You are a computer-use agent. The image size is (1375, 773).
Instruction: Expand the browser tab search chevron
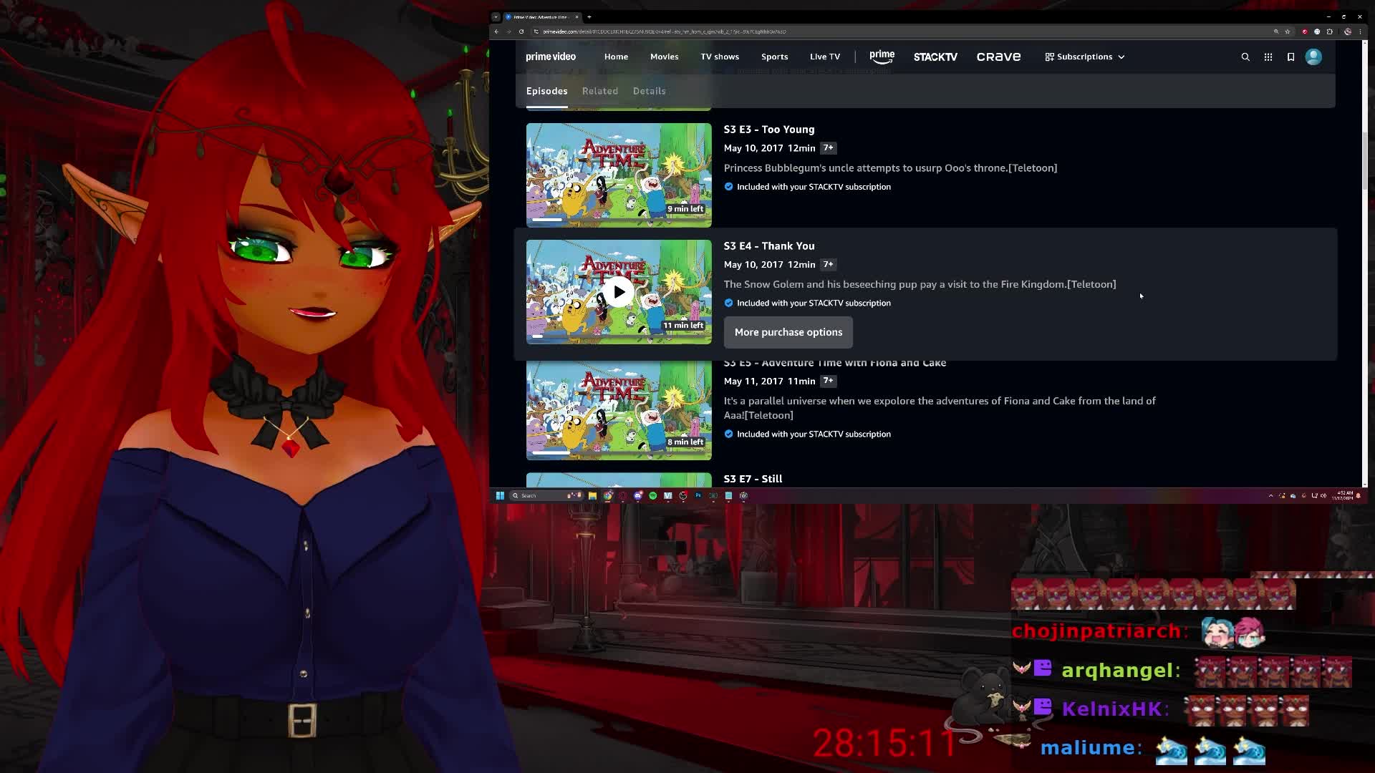[496, 16]
